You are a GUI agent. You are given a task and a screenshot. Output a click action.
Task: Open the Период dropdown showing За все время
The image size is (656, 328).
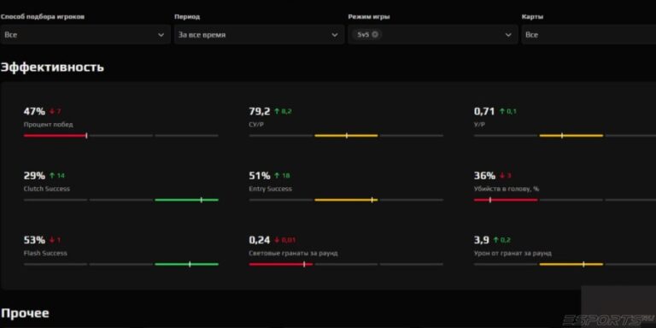point(259,35)
